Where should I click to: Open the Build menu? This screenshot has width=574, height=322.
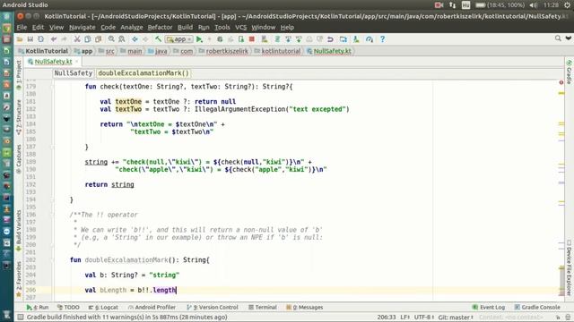[x=185, y=28]
